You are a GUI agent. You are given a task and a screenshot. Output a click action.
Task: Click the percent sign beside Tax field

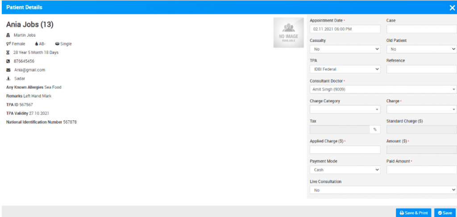375,129
